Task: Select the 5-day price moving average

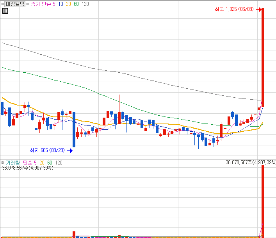Action: (x=54, y=4)
